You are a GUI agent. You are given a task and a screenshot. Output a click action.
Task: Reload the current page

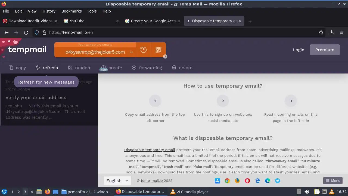click(26, 32)
